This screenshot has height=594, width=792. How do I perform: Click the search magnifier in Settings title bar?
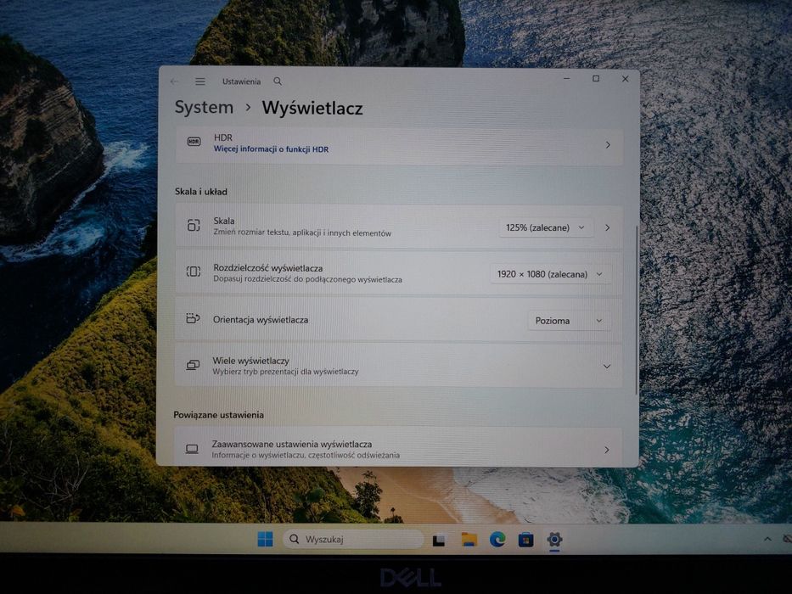pos(278,81)
